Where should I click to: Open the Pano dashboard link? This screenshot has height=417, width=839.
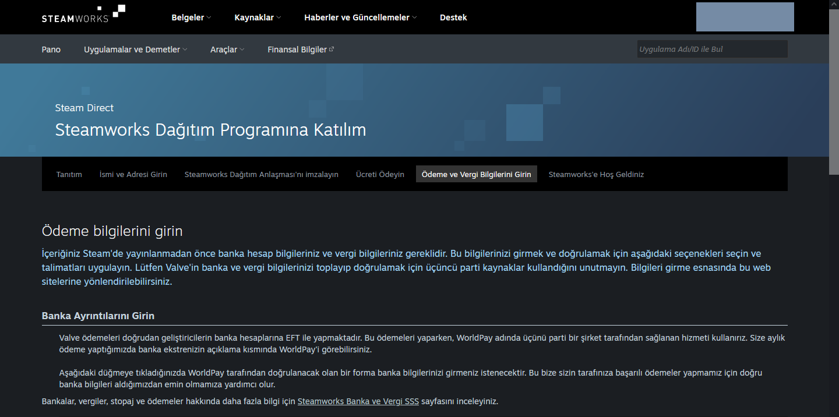(51, 50)
